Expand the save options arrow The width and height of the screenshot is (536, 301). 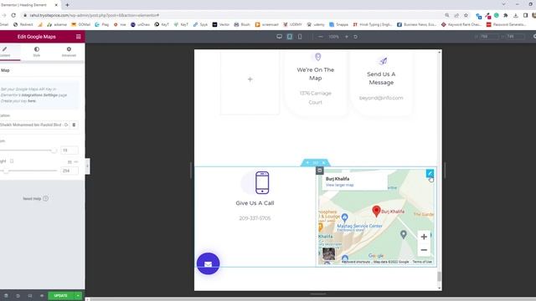click(78, 296)
